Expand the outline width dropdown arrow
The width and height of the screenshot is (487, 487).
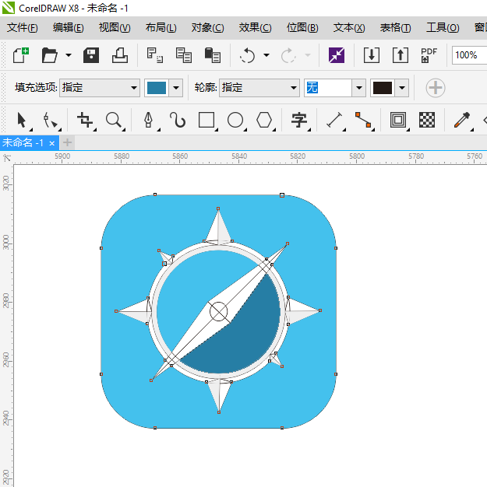click(x=358, y=88)
